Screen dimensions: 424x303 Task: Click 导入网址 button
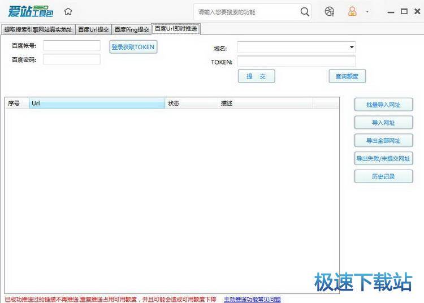[383, 123]
